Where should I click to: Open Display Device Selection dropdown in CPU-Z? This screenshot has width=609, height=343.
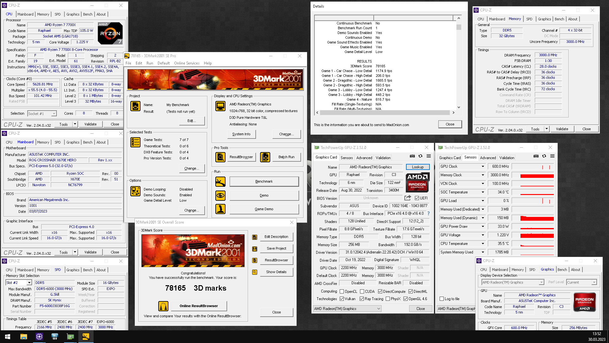tap(541, 282)
